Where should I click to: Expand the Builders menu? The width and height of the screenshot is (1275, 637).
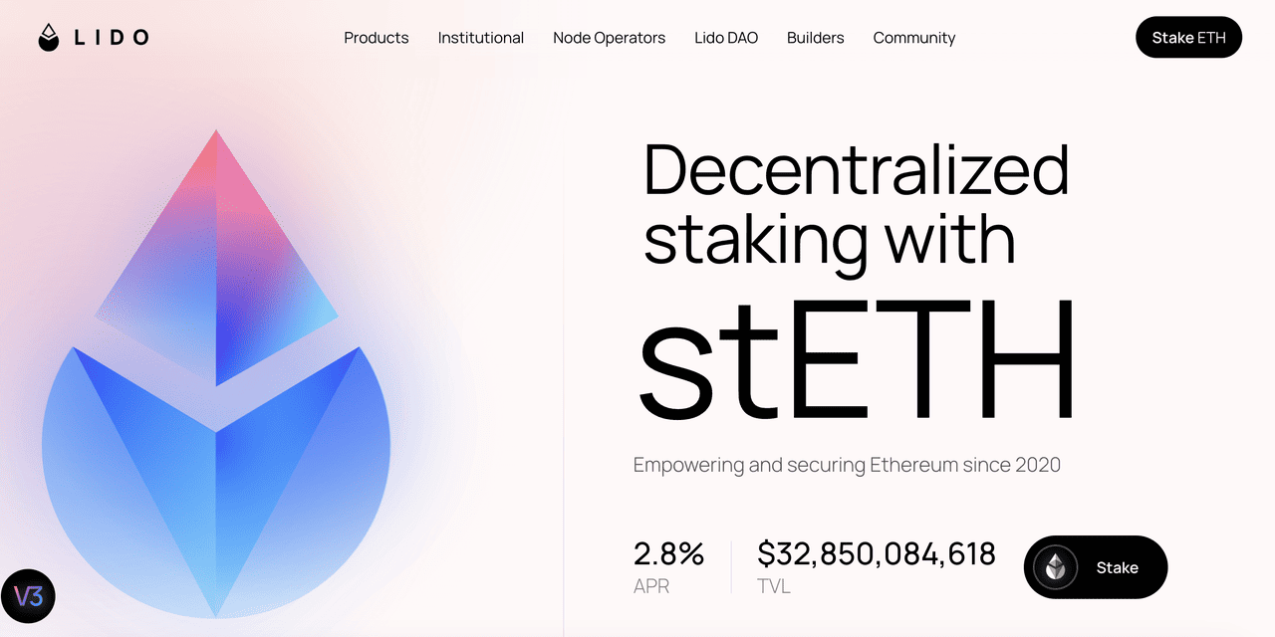coord(816,38)
